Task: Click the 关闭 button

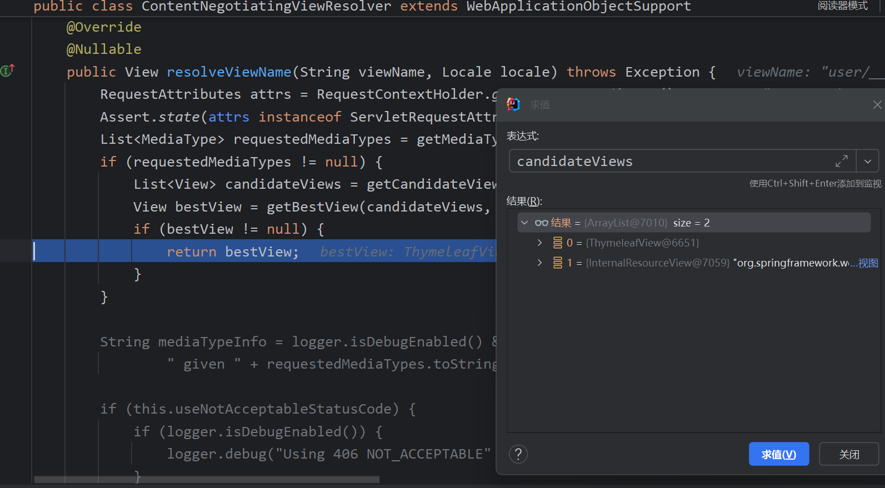Action: click(x=849, y=454)
